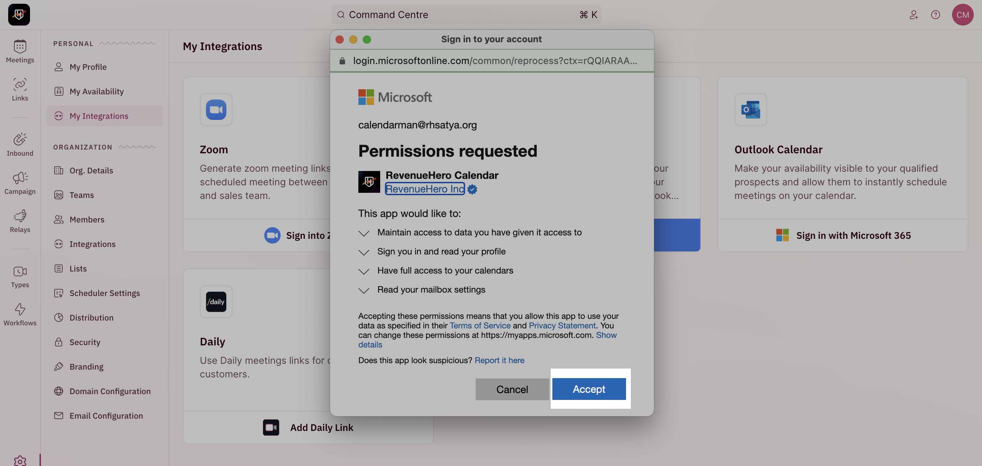The height and width of the screenshot is (466, 982).
Task: Open the help question mark icon
Action: click(x=936, y=14)
